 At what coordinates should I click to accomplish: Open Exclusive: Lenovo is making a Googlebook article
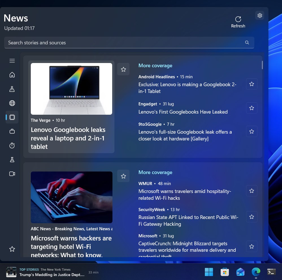(187, 88)
